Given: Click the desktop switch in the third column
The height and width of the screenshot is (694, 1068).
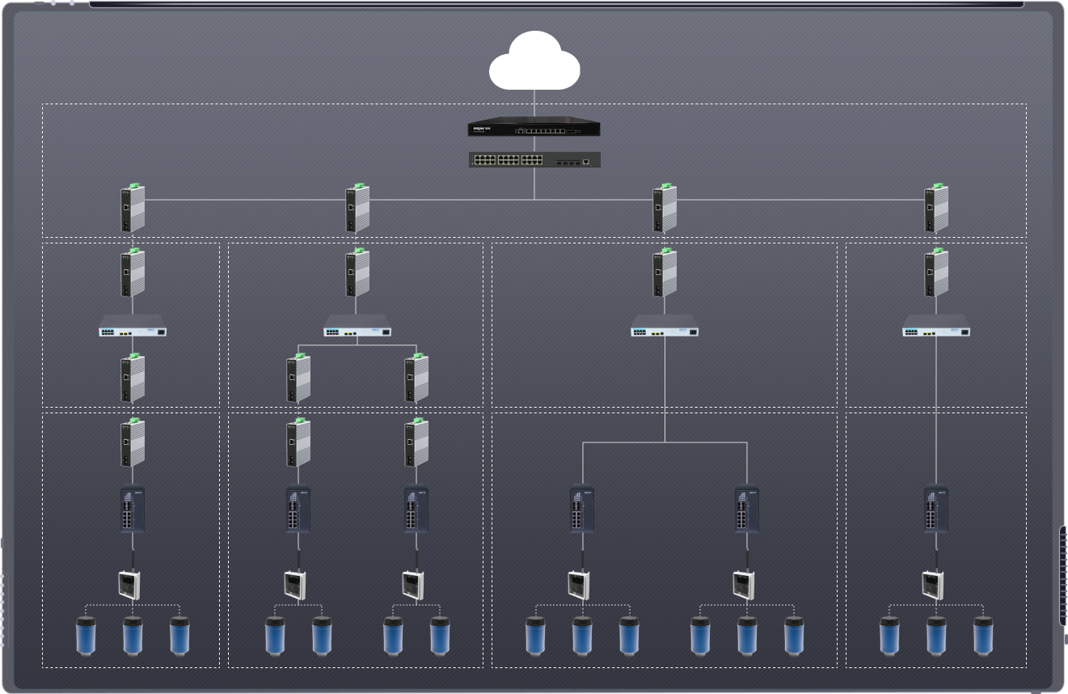Looking at the screenshot, I should (x=665, y=330).
